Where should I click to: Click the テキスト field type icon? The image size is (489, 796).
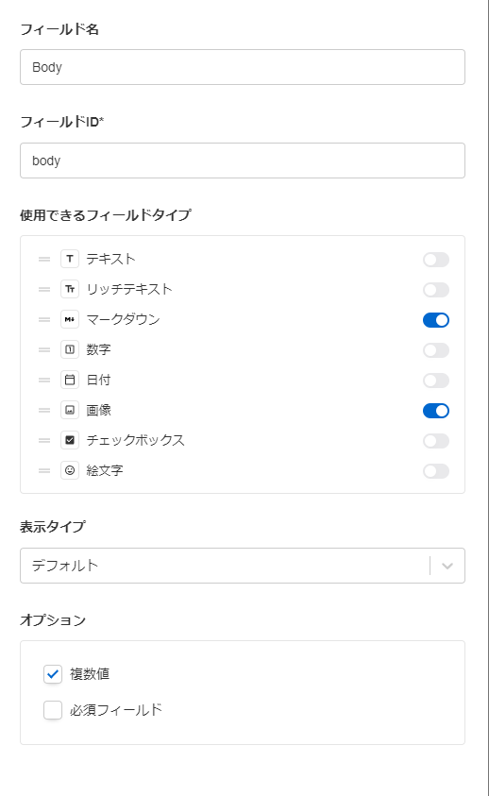point(70,259)
